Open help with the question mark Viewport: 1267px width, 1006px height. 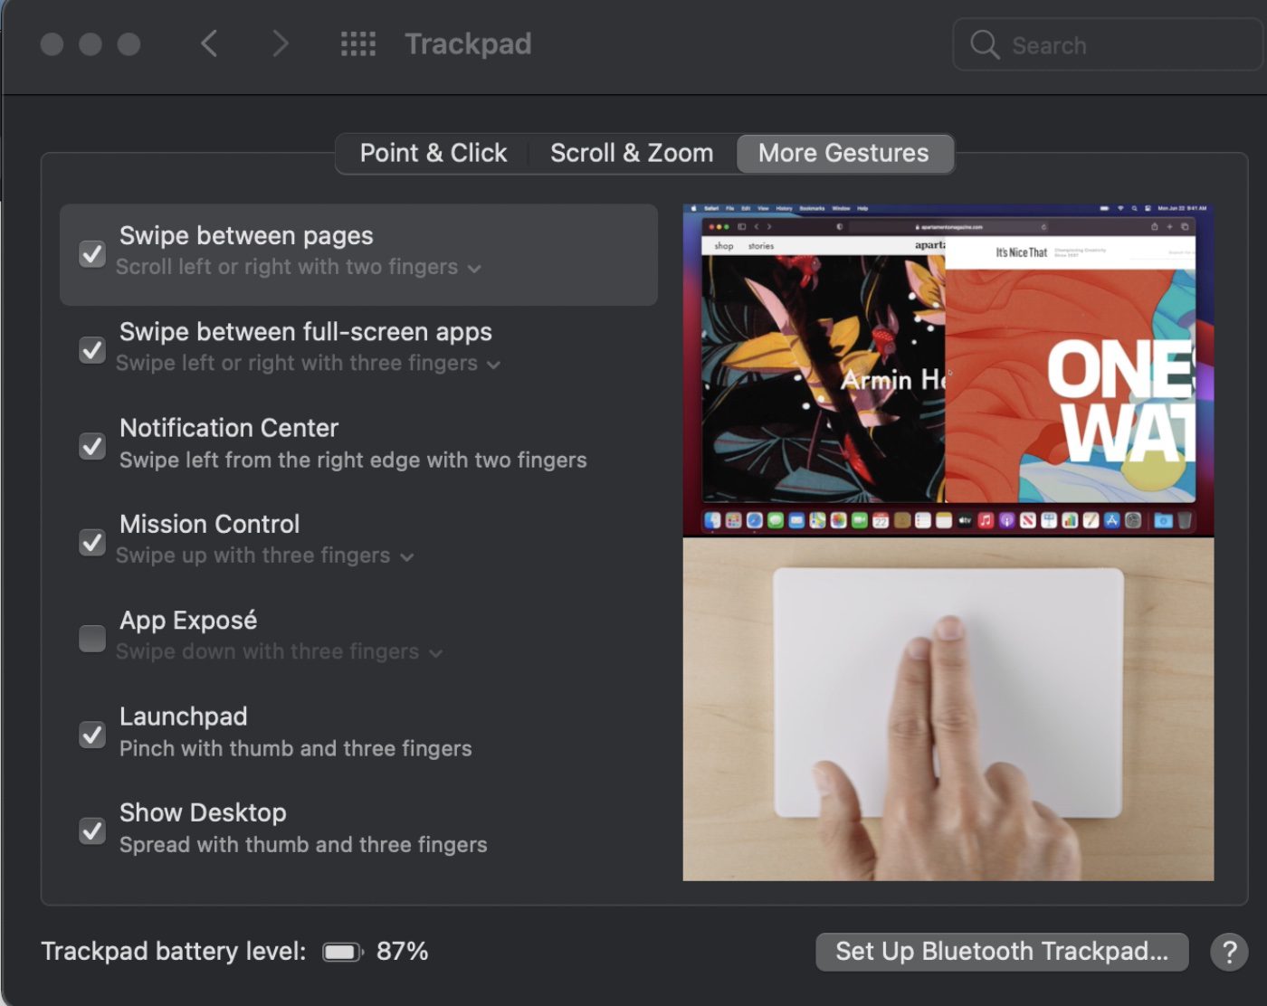(x=1229, y=952)
